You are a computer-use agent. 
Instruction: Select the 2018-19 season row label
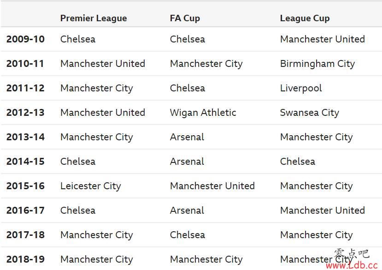pyautogui.click(x=25, y=259)
